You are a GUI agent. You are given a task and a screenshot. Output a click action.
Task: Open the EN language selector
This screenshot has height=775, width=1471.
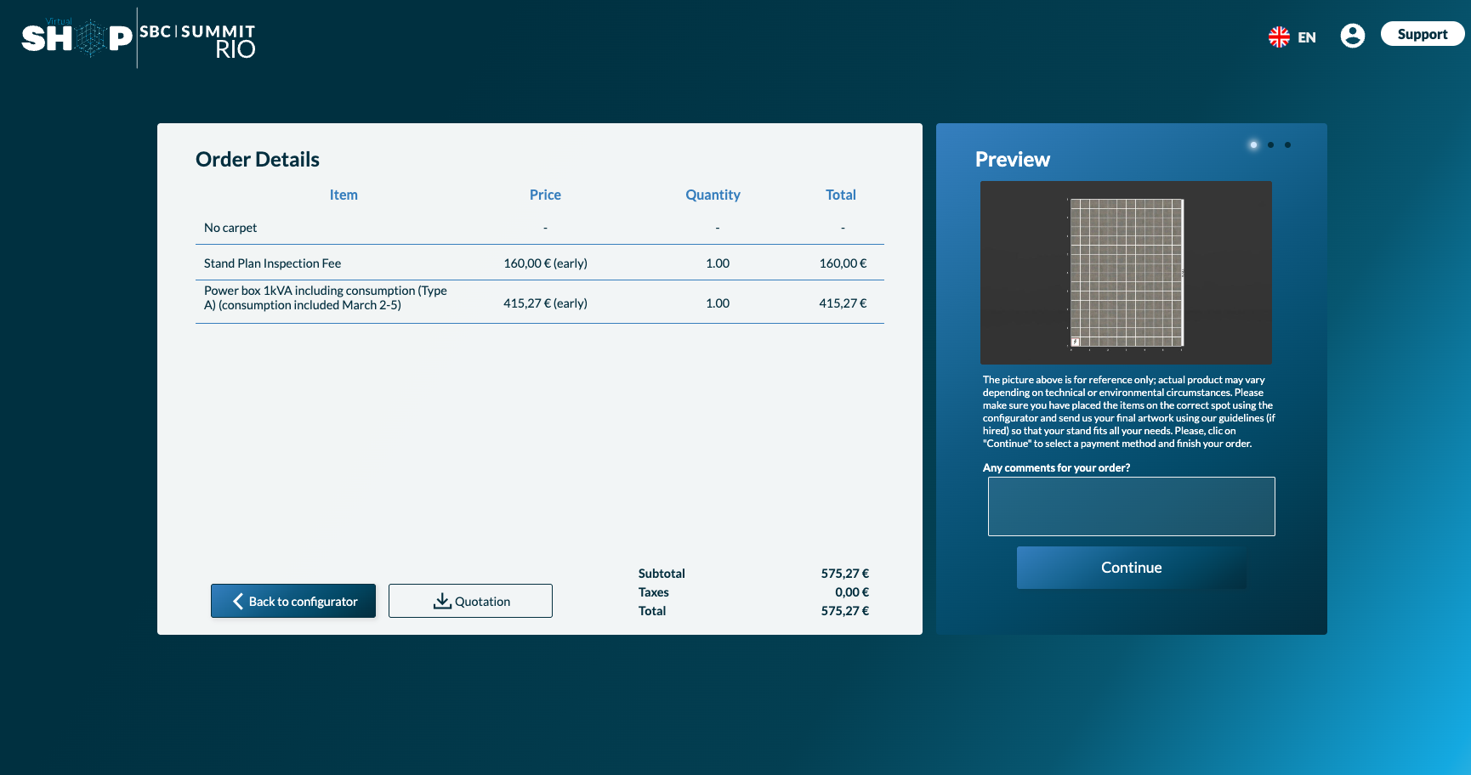coord(1307,37)
